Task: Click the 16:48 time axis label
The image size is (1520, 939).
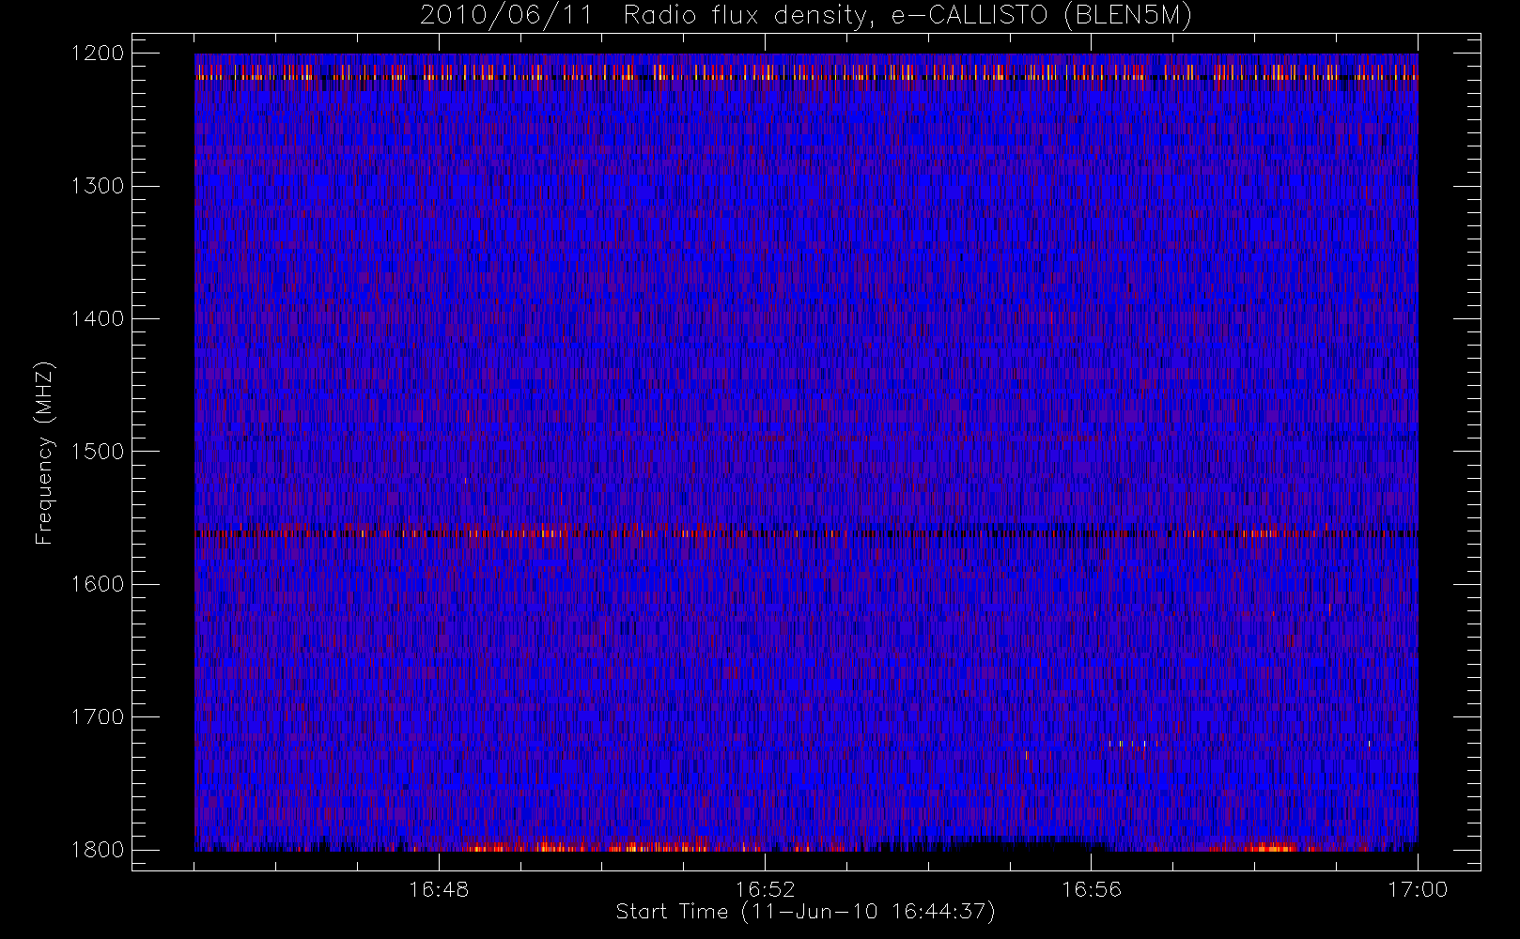Action: (x=439, y=889)
